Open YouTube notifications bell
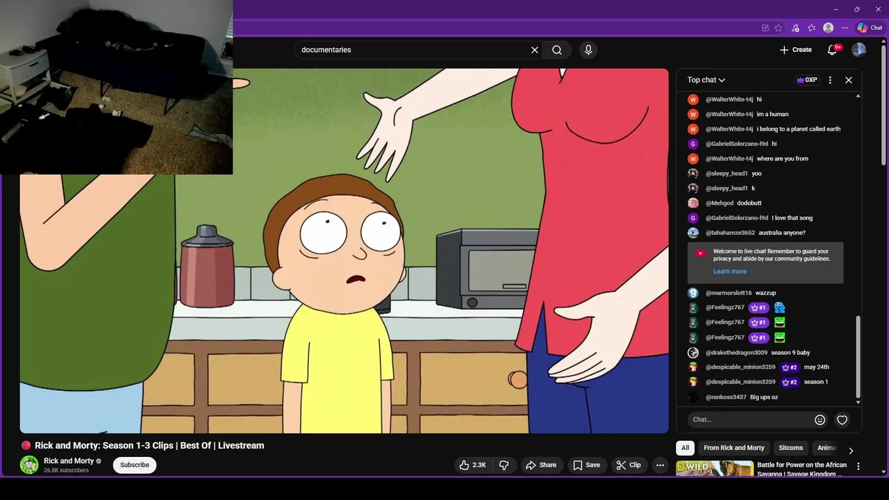 click(833, 50)
